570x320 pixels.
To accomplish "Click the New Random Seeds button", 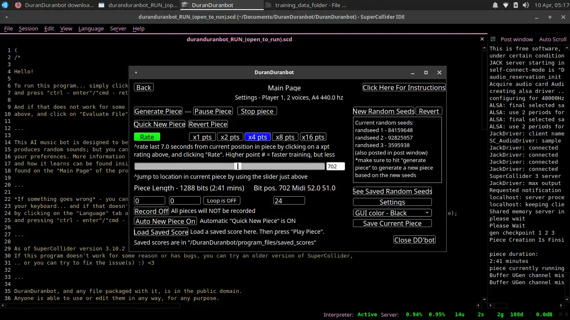I will click(383, 111).
